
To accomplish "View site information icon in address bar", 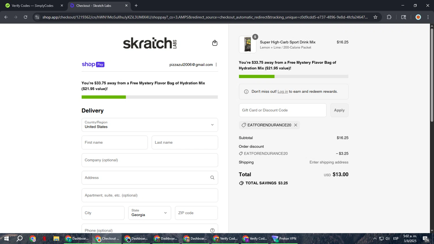I will (x=37, y=17).
